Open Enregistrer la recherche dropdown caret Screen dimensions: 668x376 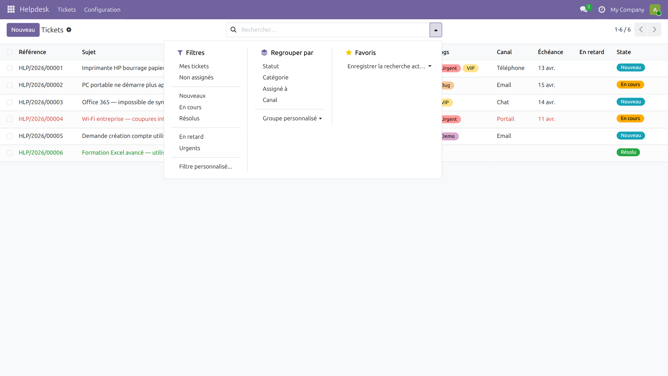pyautogui.click(x=430, y=66)
